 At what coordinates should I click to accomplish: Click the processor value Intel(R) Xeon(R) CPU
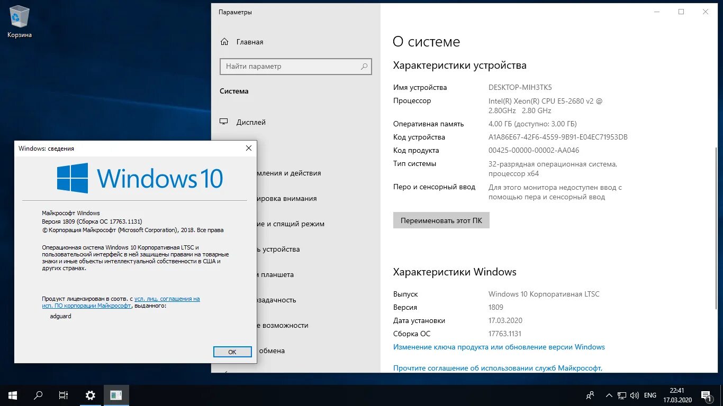545,106
